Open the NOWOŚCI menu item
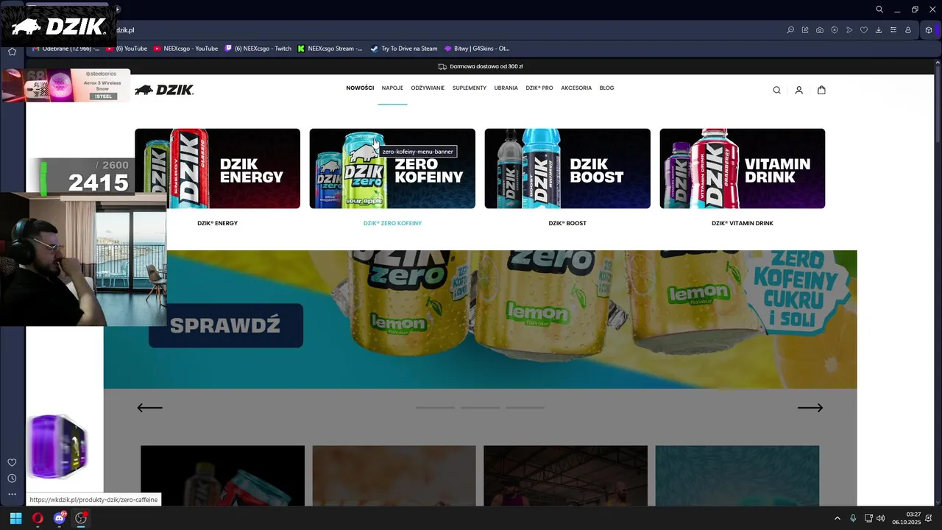The height and width of the screenshot is (530, 942). coord(360,88)
